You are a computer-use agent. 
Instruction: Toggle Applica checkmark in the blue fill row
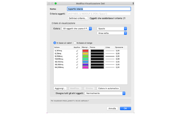tap(77, 62)
